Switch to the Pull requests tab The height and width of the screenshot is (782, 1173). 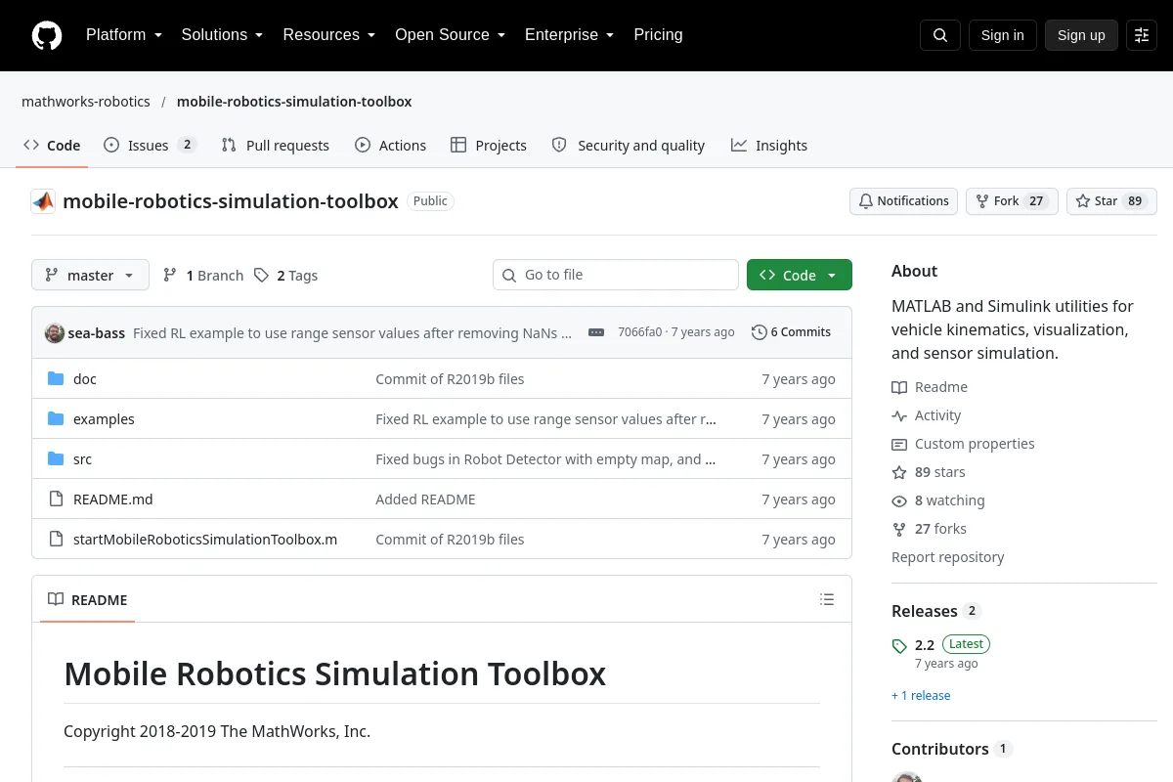coord(276,146)
